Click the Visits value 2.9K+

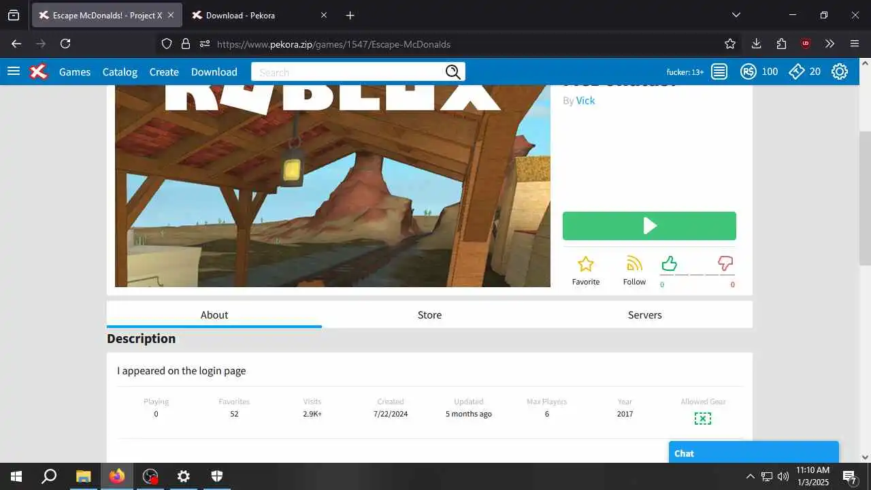[312, 414]
